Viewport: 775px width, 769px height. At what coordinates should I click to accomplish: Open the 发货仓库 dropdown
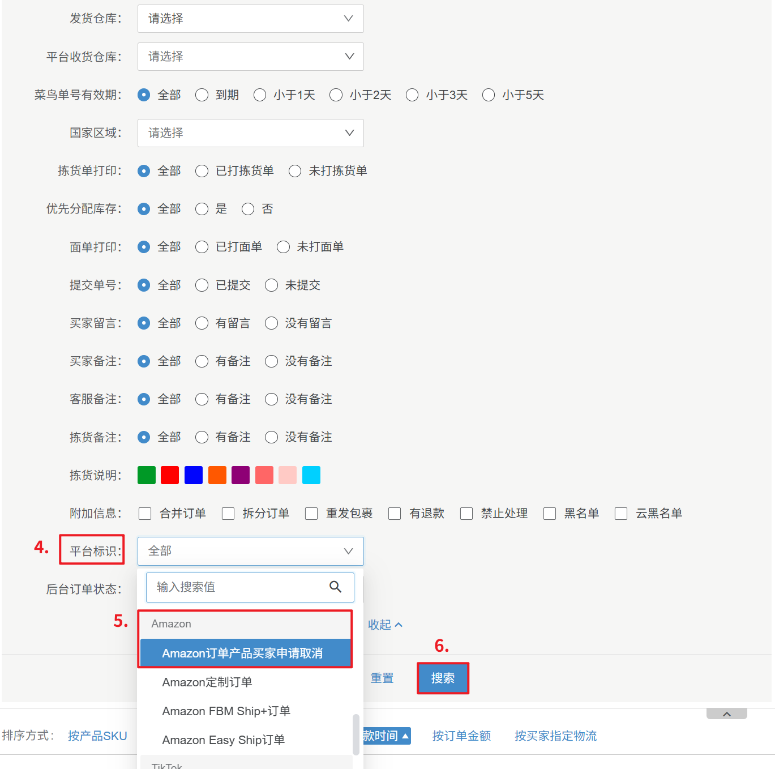point(250,19)
